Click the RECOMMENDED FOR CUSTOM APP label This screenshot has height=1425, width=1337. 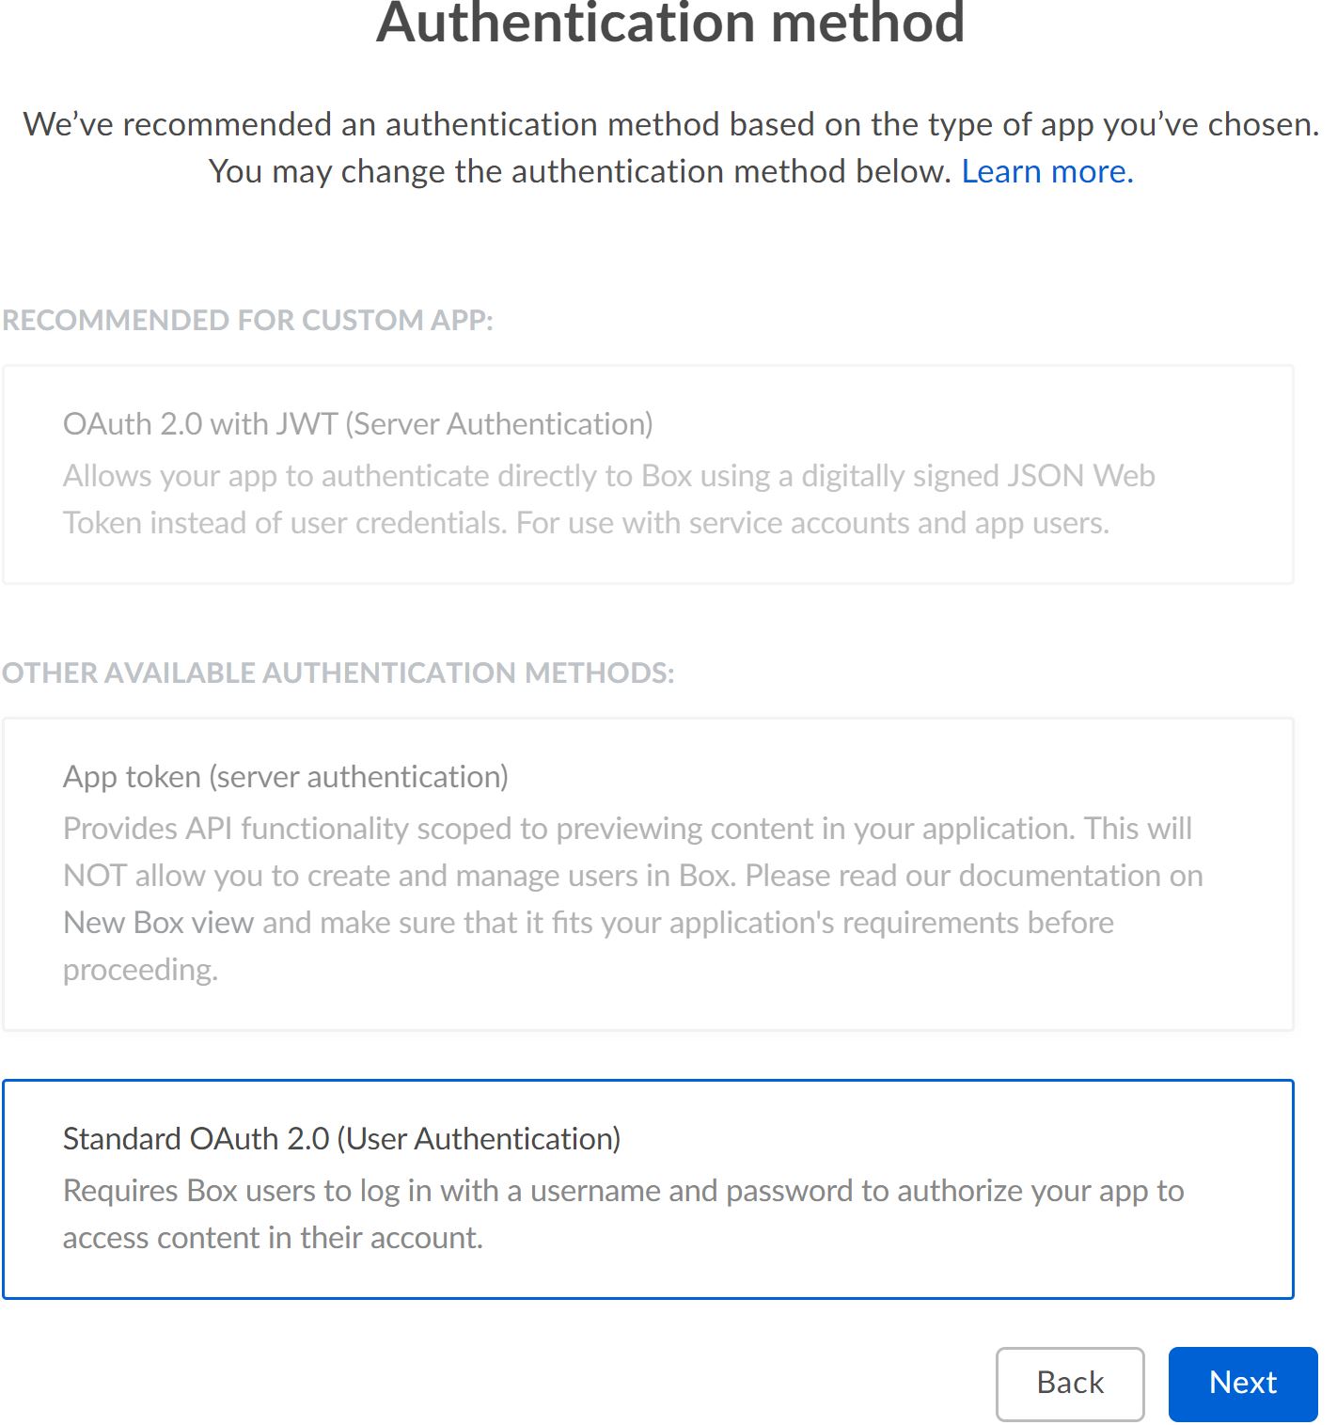pos(246,320)
